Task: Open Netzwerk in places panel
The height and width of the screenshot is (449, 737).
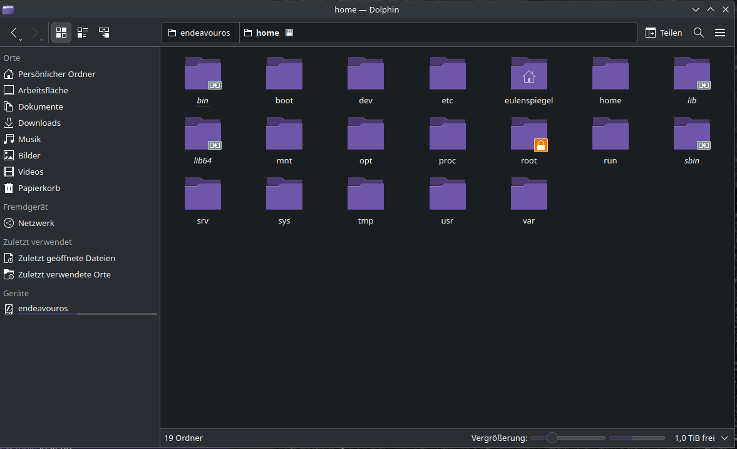Action: click(36, 223)
